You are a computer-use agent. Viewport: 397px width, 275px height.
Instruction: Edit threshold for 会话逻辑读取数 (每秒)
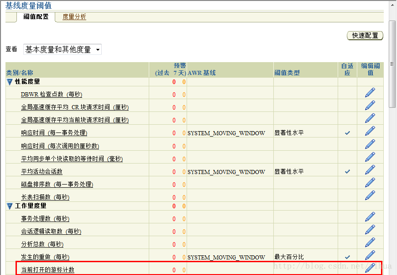tap(370, 230)
